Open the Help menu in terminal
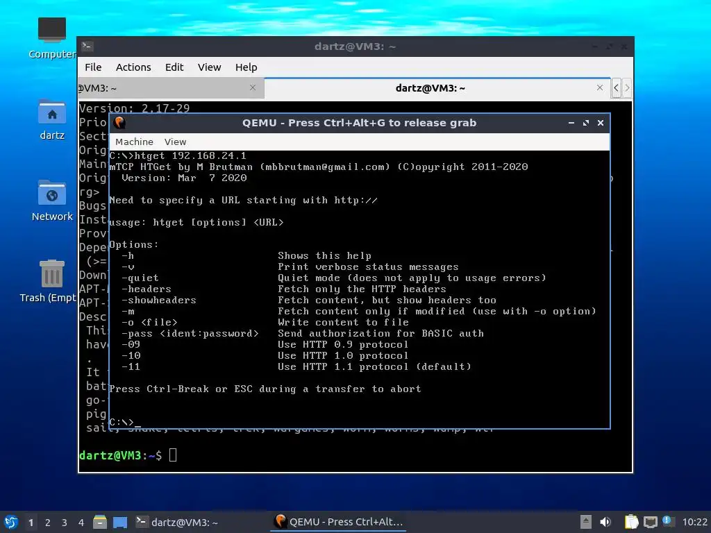 (246, 67)
